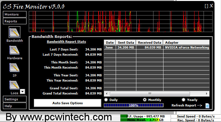Click the Received Data column header

coord(150,42)
